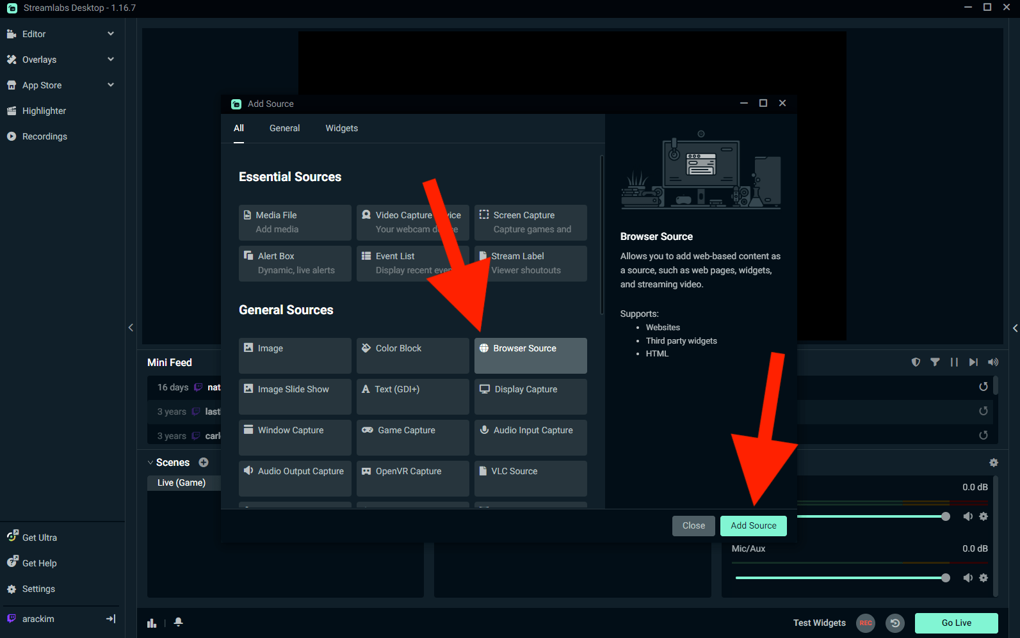Expand the Editor chevron
Viewport: 1020px width, 638px height.
tap(111, 34)
